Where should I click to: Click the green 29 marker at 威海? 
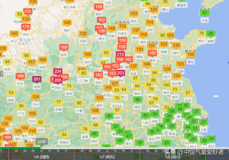pos(211,34)
